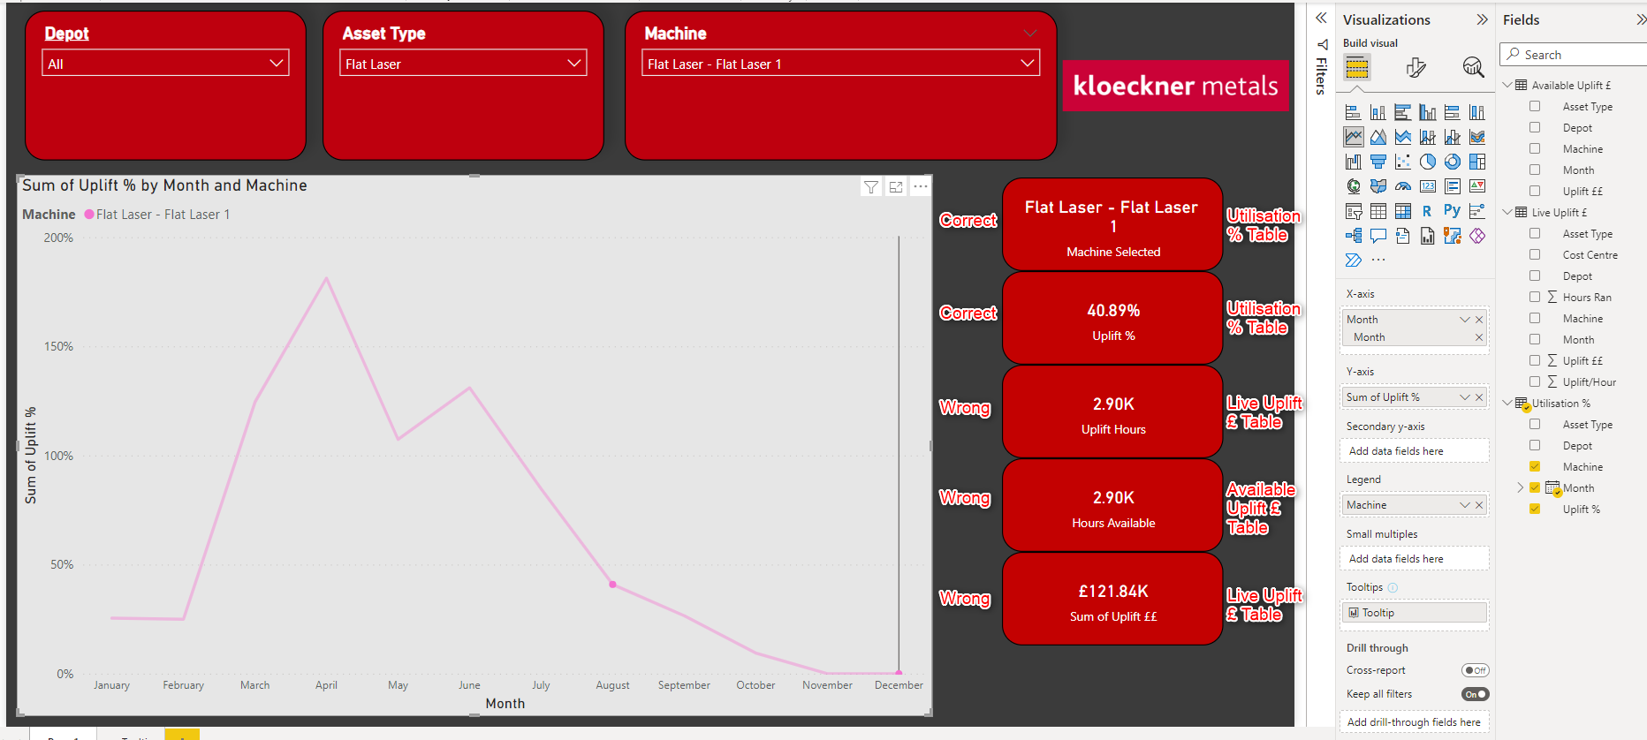Collapse the Available Uplift £ table
This screenshot has height=740, width=1647.
point(1507,85)
